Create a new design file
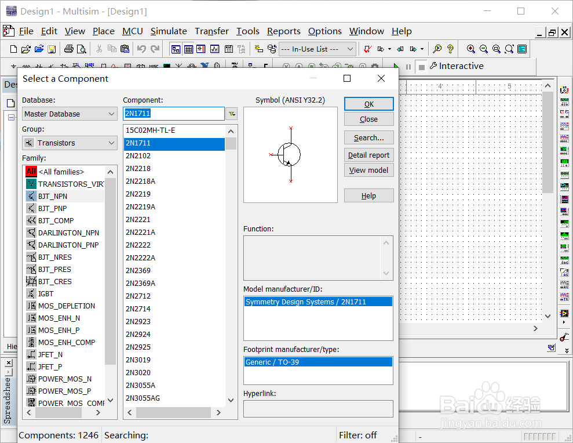This screenshot has width=573, height=443. pos(13,49)
